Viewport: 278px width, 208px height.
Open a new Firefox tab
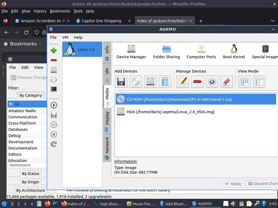201,21
